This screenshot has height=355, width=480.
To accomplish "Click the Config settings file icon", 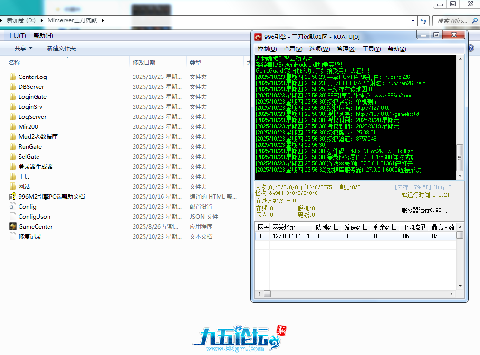I will (x=13, y=207).
